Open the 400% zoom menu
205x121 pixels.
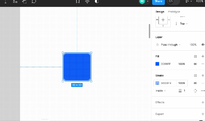pyautogui.click(x=200, y=1)
